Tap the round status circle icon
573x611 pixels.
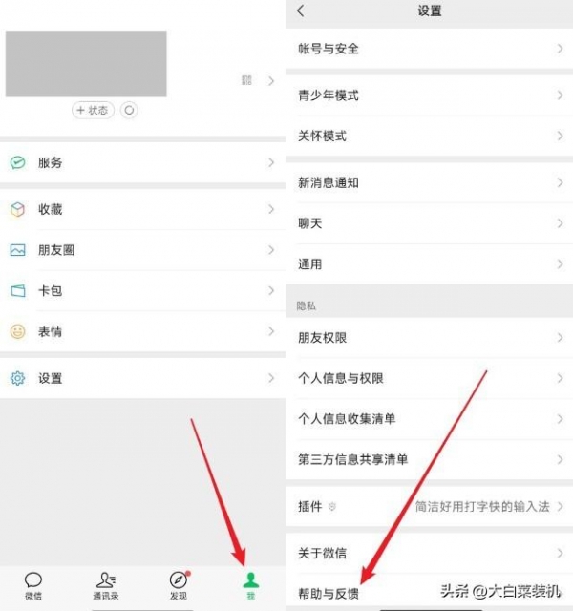click(129, 111)
